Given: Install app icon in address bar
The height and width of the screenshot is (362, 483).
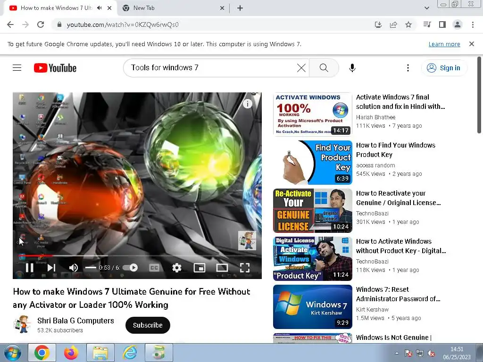Looking at the screenshot, I should pos(378,25).
